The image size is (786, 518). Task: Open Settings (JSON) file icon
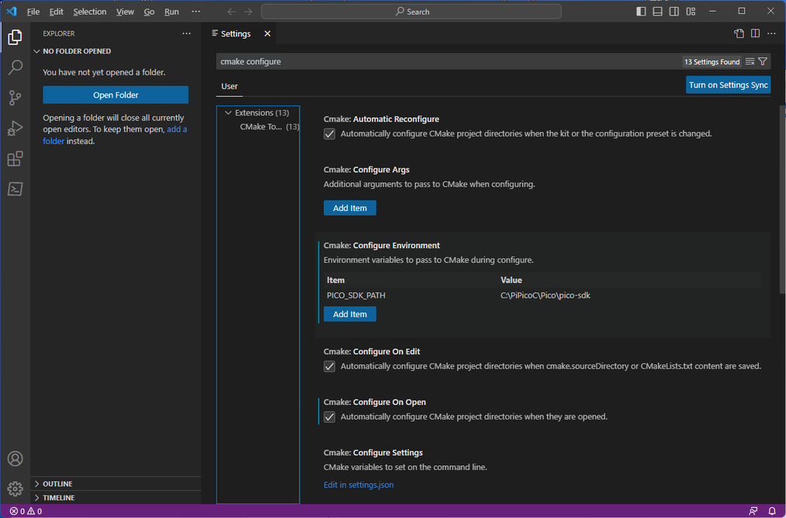[739, 33]
